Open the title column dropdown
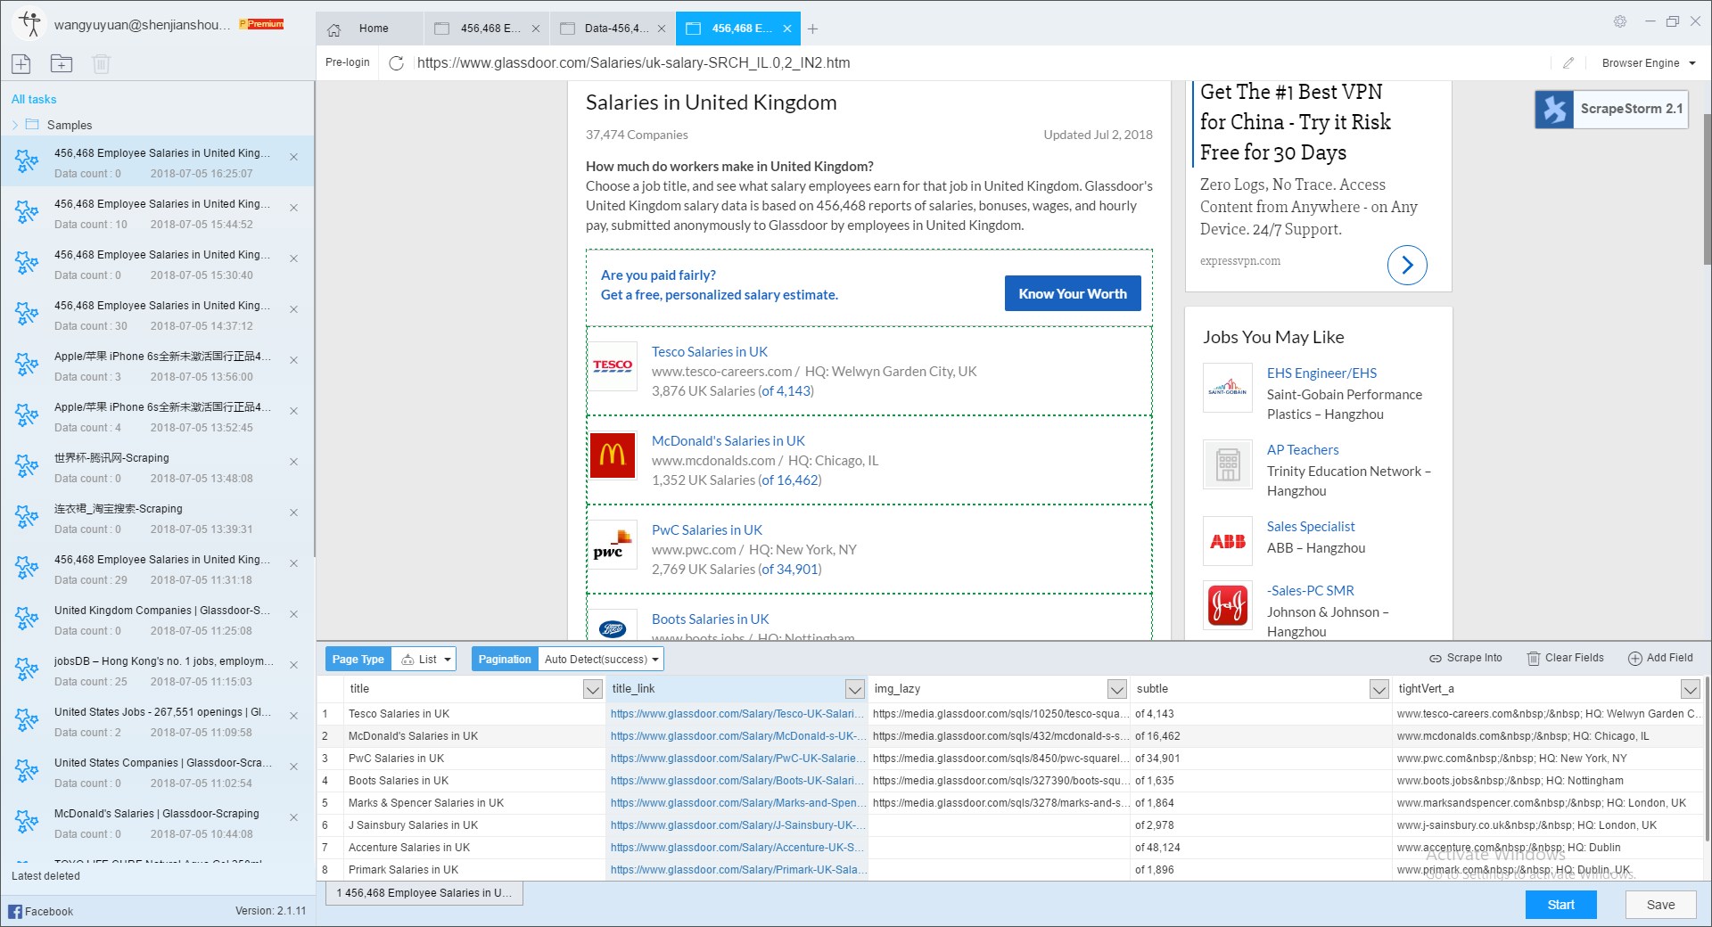This screenshot has width=1712, height=927. (x=592, y=689)
